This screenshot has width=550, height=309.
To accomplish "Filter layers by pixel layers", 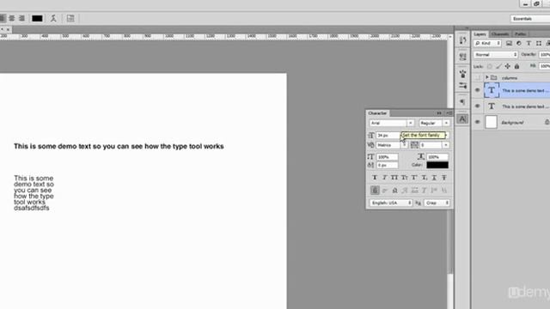I will (x=509, y=43).
